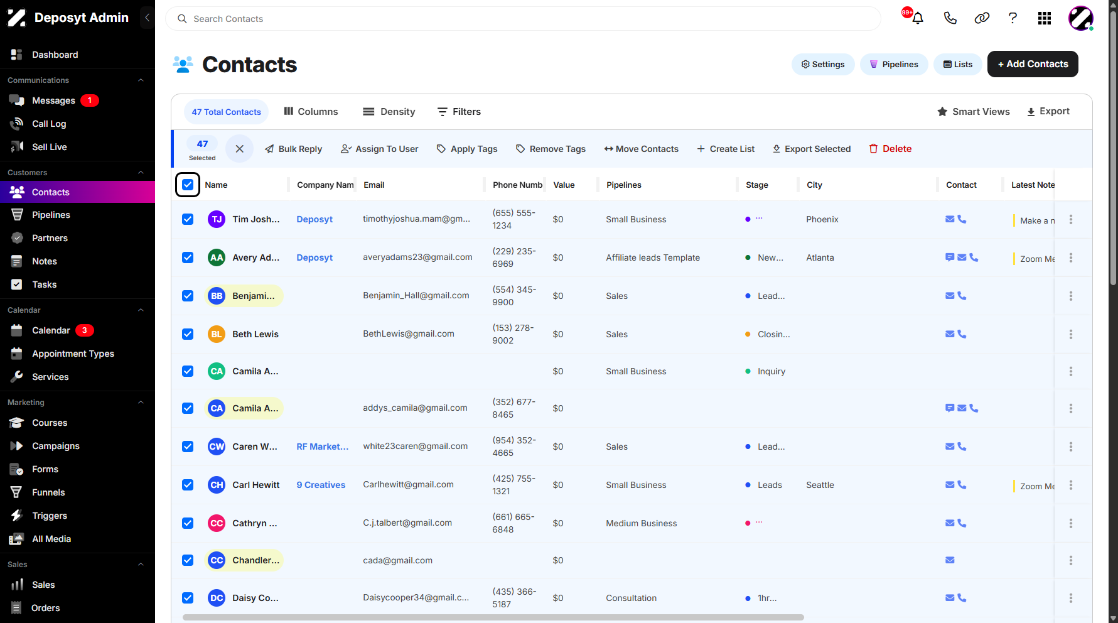
Task: Open the link chain icon in header
Action: 982,18
